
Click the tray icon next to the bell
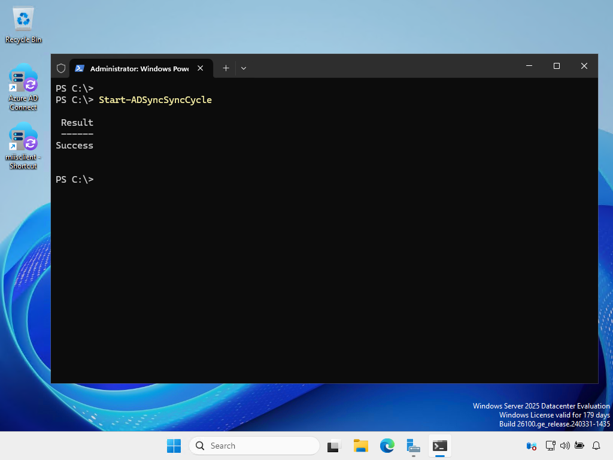click(579, 446)
